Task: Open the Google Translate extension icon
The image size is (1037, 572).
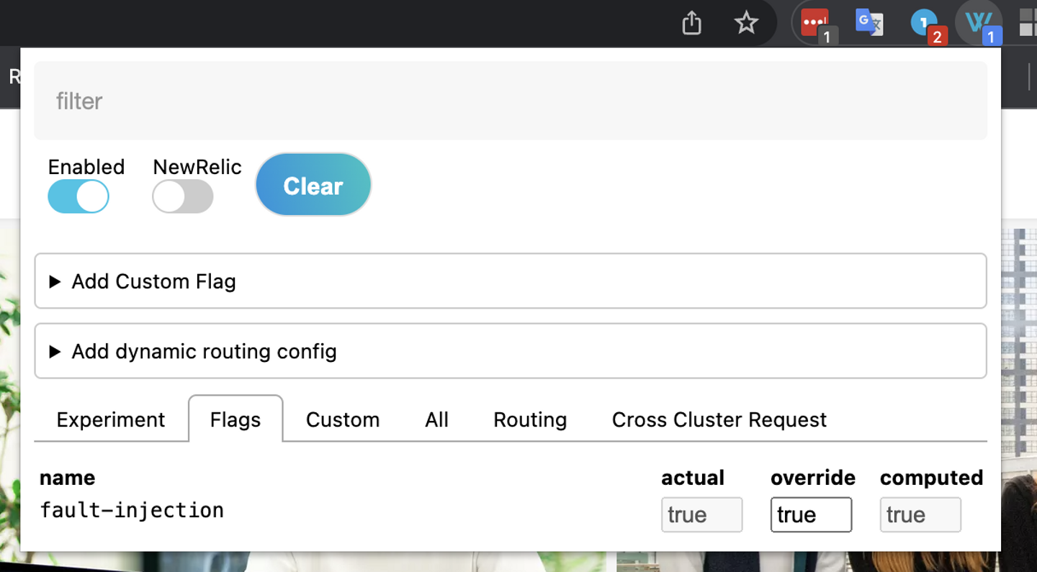Action: pos(868,23)
